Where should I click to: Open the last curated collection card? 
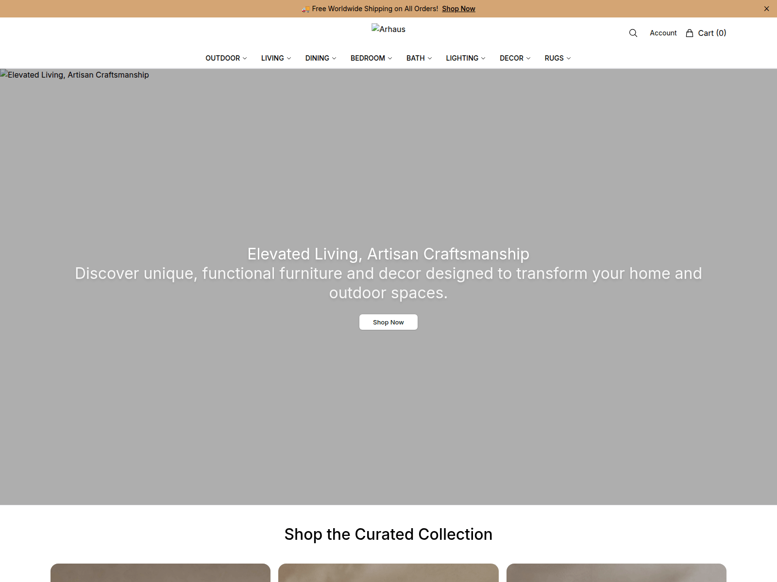(x=616, y=573)
